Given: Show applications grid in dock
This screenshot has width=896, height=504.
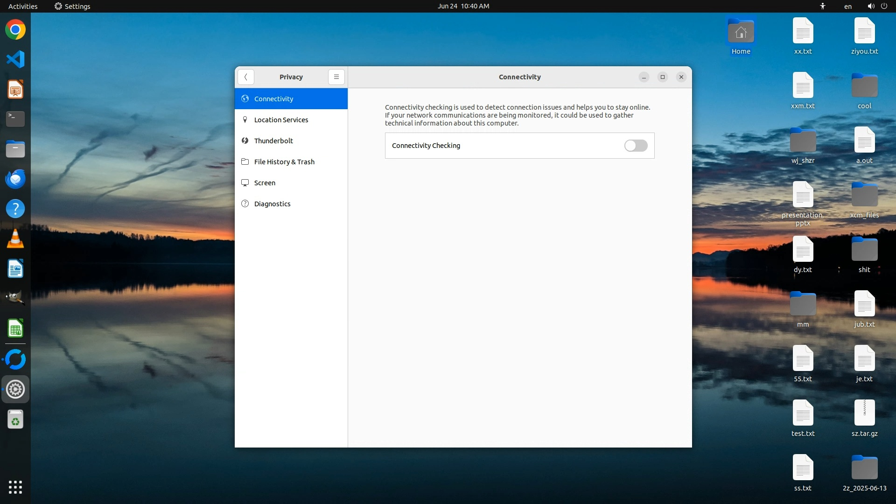Looking at the screenshot, I should 15,487.
